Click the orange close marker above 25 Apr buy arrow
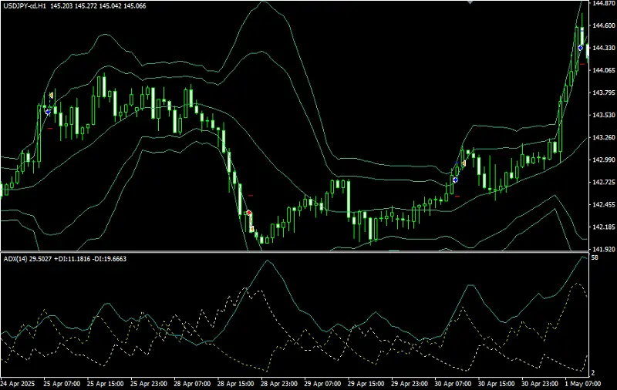The height and width of the screenshot is (390, 617). click(x=51, y=96)
